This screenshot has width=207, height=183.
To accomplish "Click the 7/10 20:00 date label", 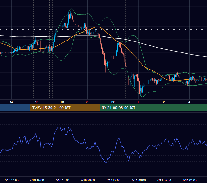I will point(88,180).
